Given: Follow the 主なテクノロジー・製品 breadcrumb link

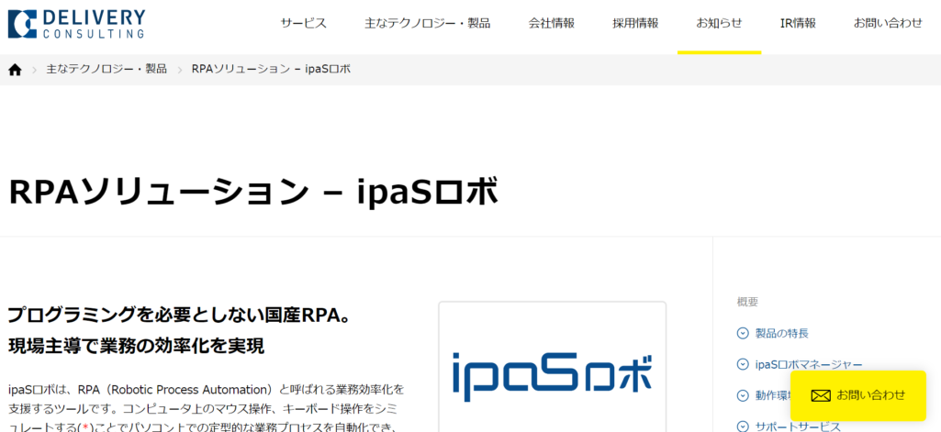Looking at the screenshot, I should coord(106,69).
